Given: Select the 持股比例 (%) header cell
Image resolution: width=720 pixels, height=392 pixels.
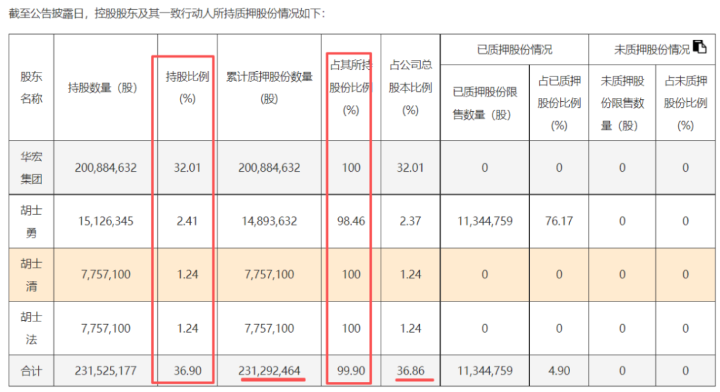Looking at the screenshot, I should tap(187, 87).
